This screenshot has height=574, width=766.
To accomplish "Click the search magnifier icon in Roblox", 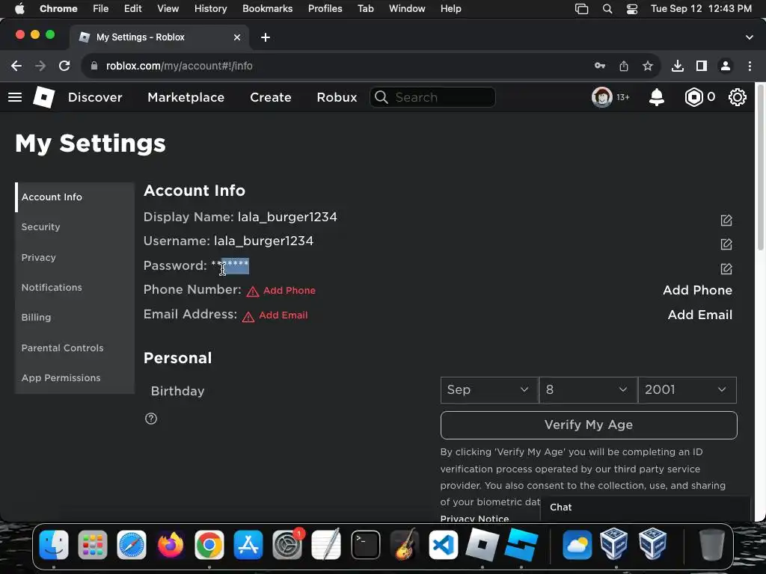I will click(x=382, y=97).
